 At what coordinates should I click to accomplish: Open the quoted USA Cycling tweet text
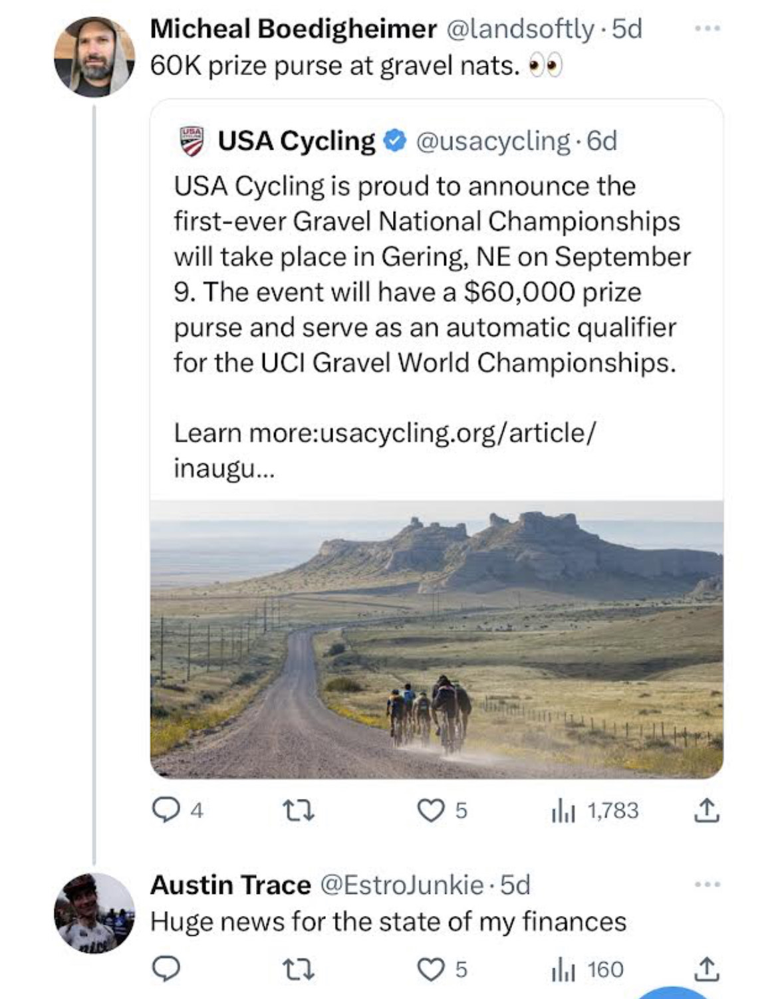point(432,274)
